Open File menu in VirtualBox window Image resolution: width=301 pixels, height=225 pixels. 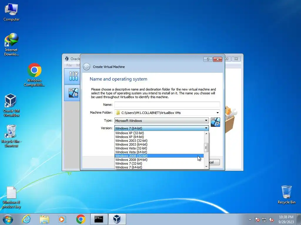[69, 65]
